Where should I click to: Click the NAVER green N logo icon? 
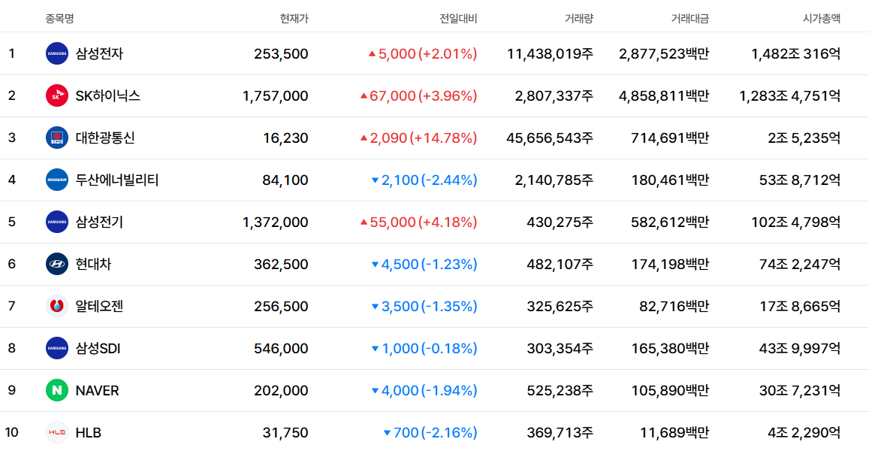pyautogui.click(x=57, y=391)
